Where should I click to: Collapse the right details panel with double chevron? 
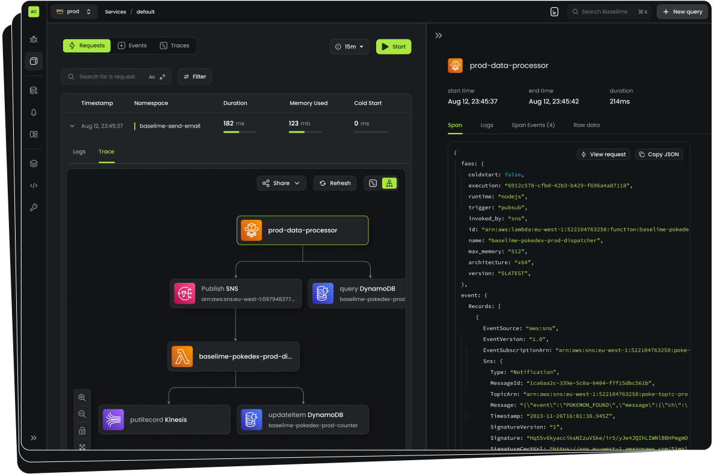438,36
